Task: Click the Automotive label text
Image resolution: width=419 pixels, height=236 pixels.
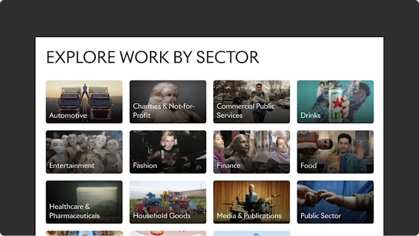Action: click(x=68, y=116)
